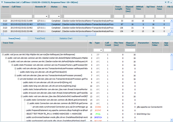Switch to the Trace(Text) tab
The width and height of the screenshot is (173, 122).
point(40,38)
